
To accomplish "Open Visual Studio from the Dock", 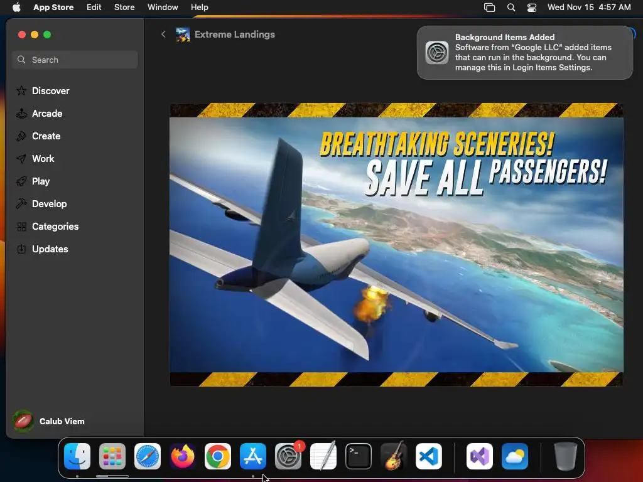I will click(480, 456).
